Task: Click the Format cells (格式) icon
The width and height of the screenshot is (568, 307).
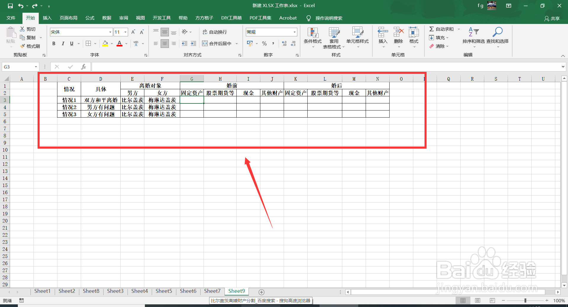Action: [x=414, y=32]
